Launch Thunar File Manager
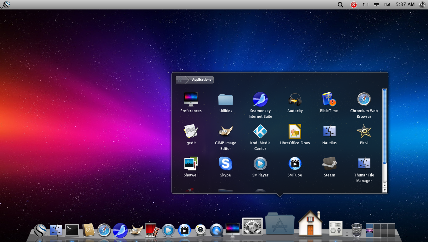428x242 pixels. (364, 170)
